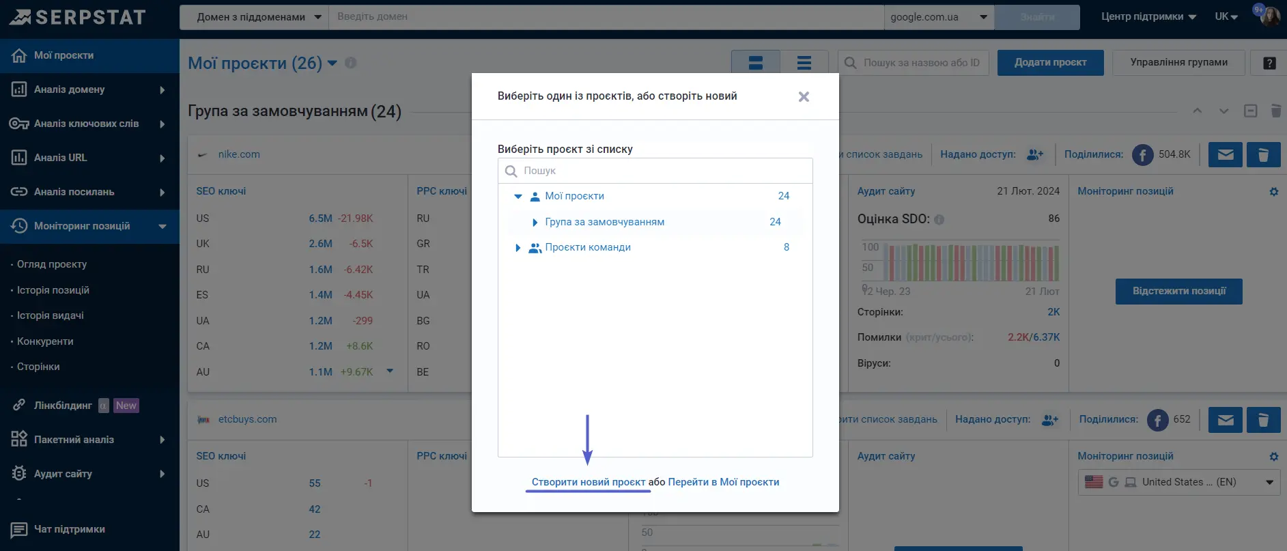This screenshot has height=551, width=1287.
Task: Click the Serpstat logo
Action: click(x=77, y=17)
